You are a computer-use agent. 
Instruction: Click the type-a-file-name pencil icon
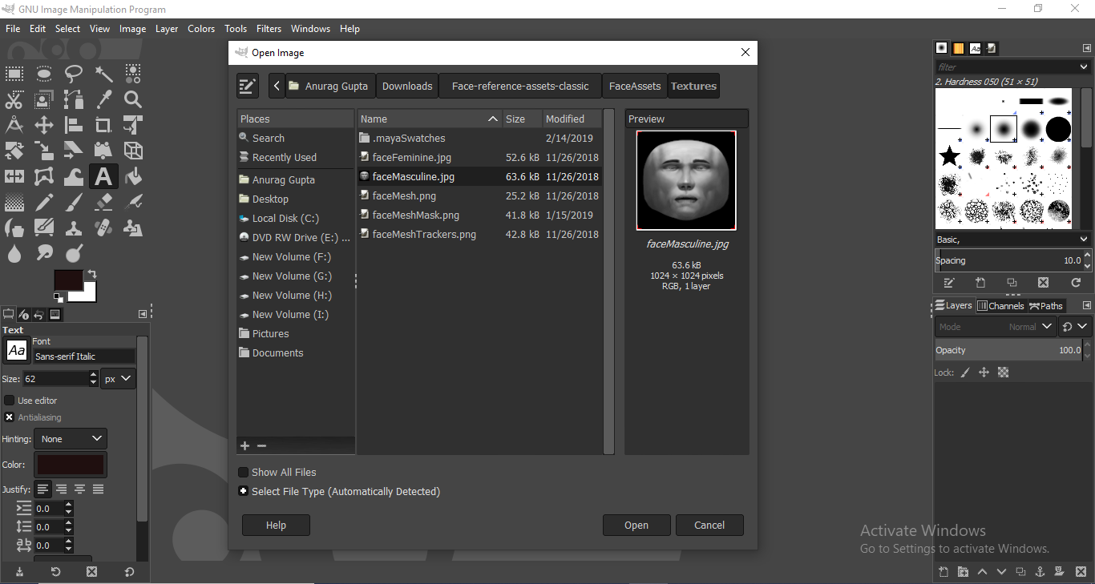248,86
